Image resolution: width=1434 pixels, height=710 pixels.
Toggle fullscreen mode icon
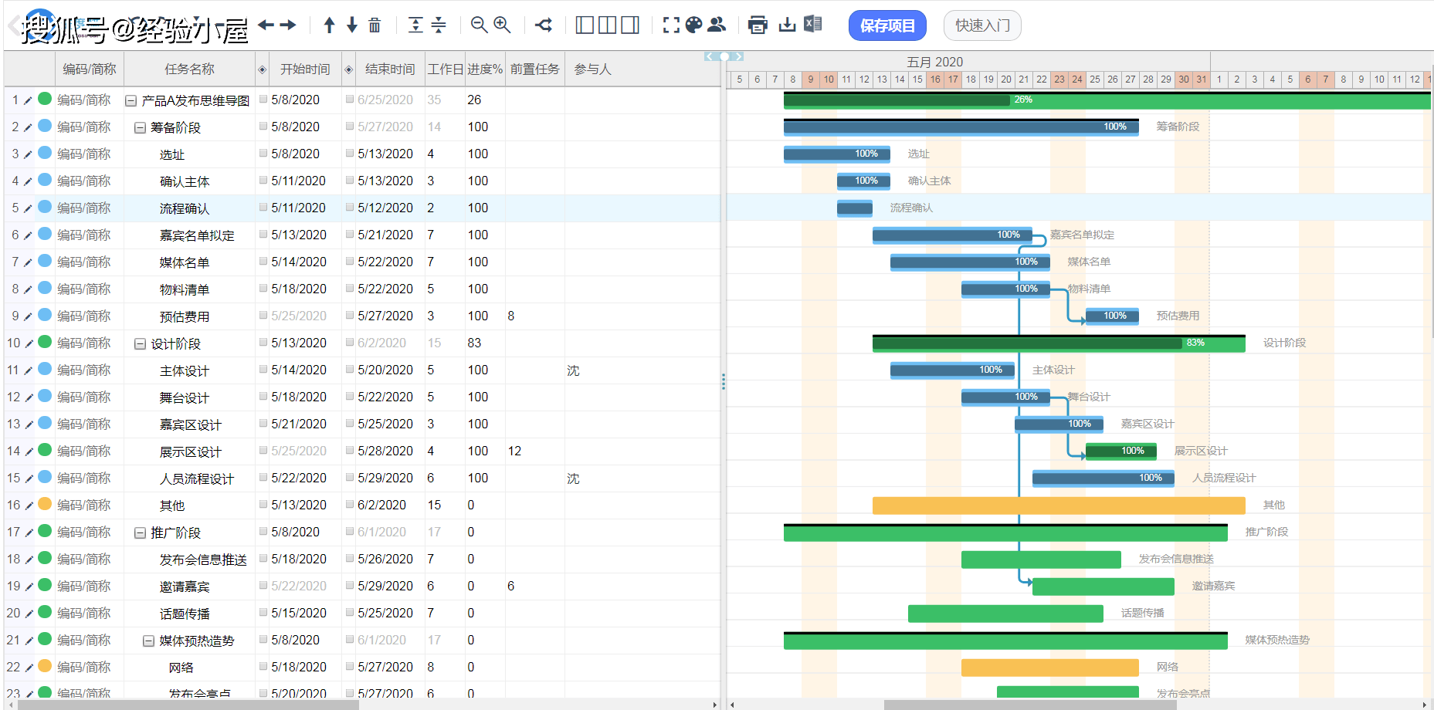coord(672,25)
